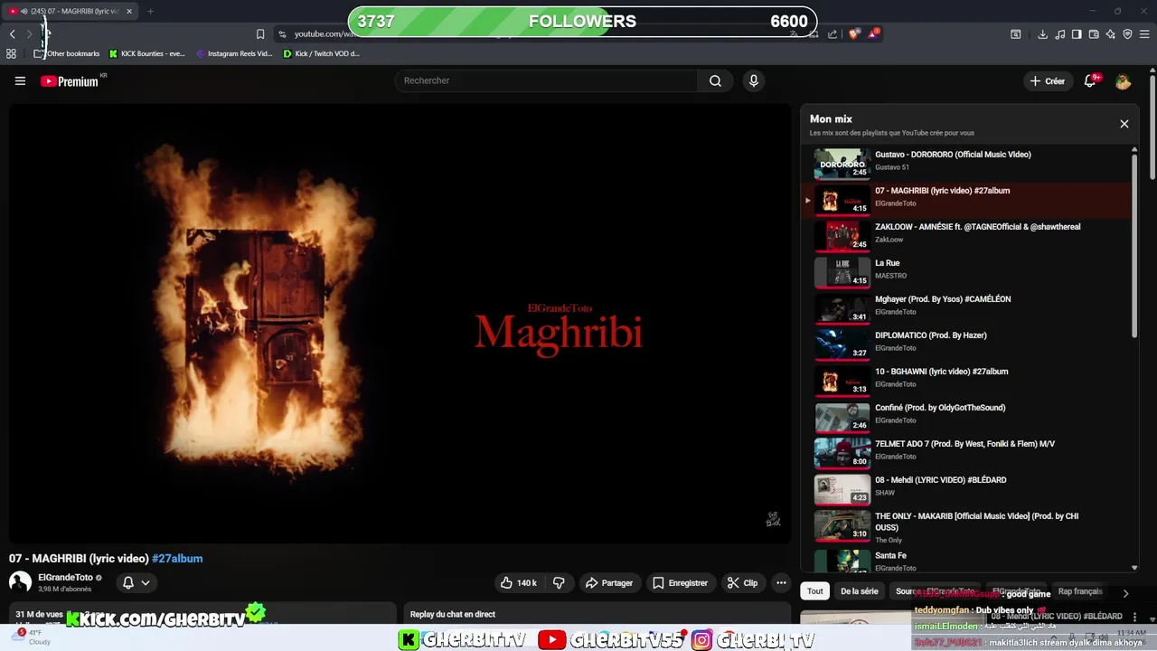Close the Mon mix playlist panel

tap(1124, 124)
